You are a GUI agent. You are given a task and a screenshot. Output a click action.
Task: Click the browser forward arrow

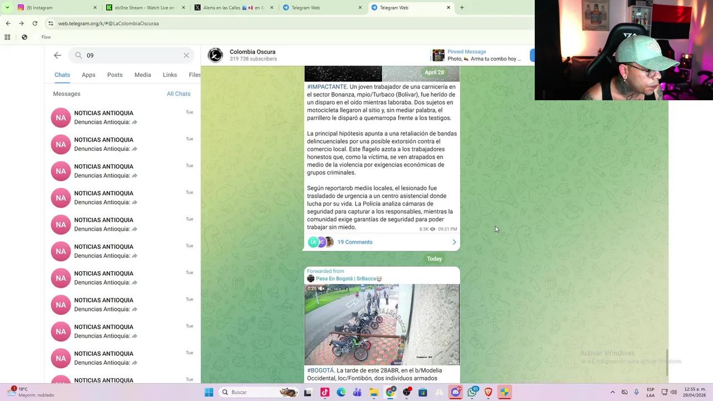pyautogui.click(x=21, y=23)
